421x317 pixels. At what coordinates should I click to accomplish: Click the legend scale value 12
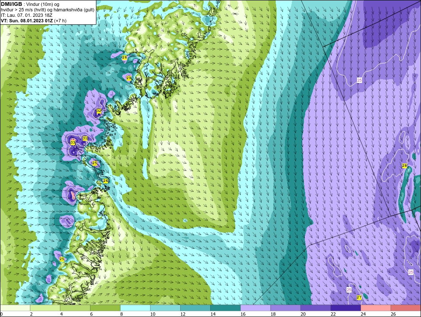coord(183,314)
